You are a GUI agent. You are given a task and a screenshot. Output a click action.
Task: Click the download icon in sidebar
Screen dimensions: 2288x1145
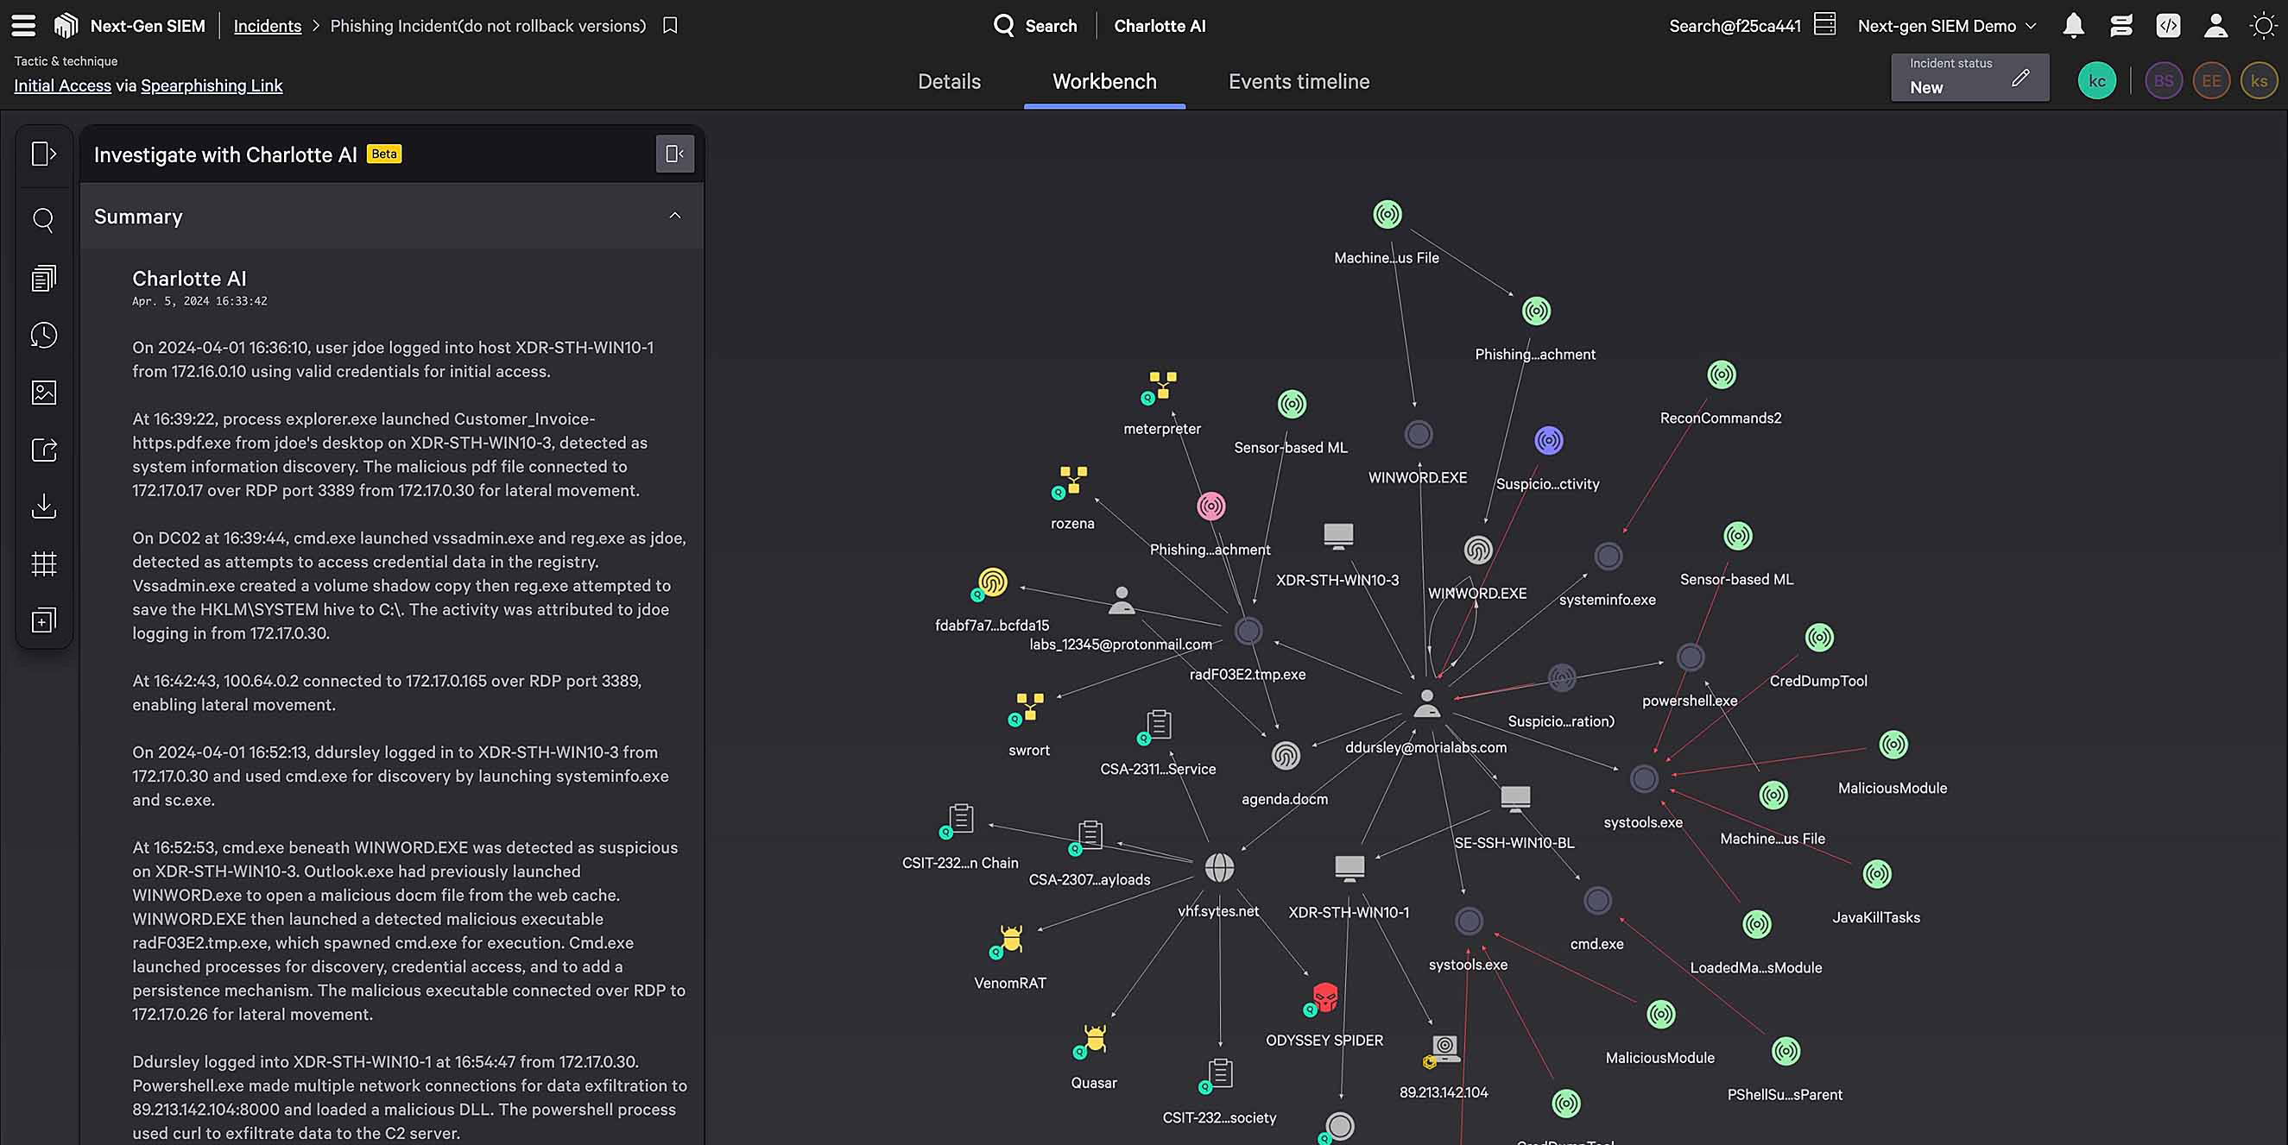(x=43, y=506)
